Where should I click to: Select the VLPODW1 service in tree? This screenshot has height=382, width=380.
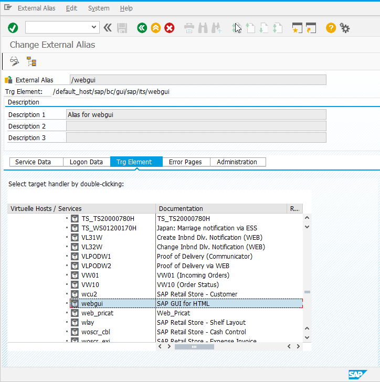click(96, 257)
